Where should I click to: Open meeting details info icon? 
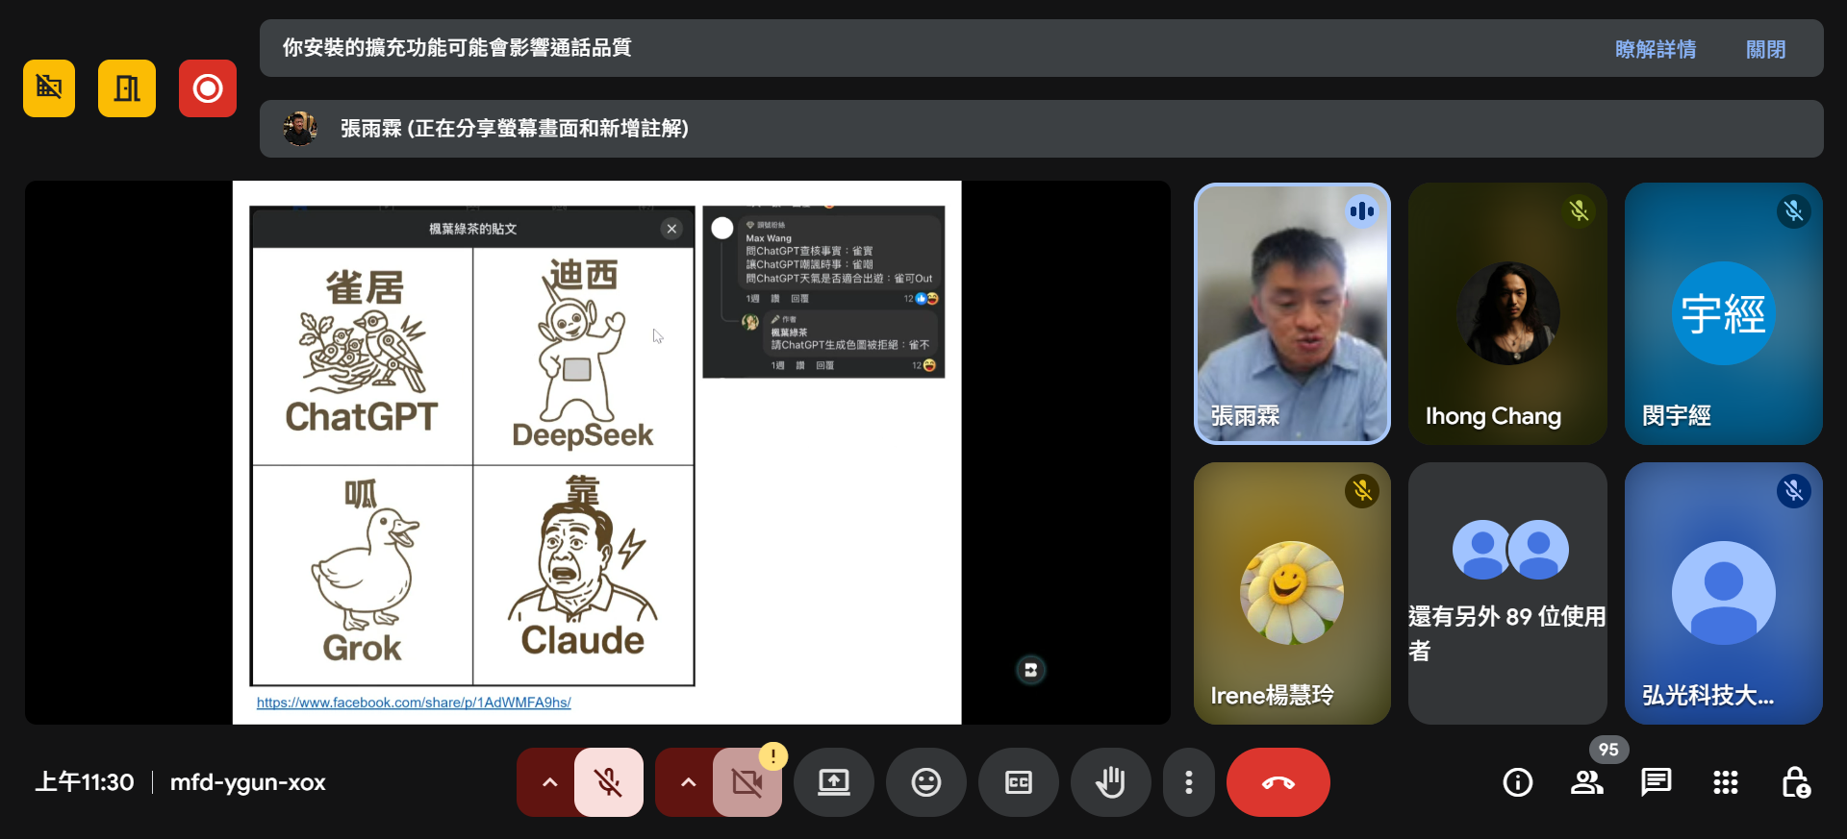1518,782
